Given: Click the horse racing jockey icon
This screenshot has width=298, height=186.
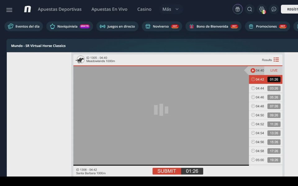Looking at the screenshot, I should pos(80,60).
